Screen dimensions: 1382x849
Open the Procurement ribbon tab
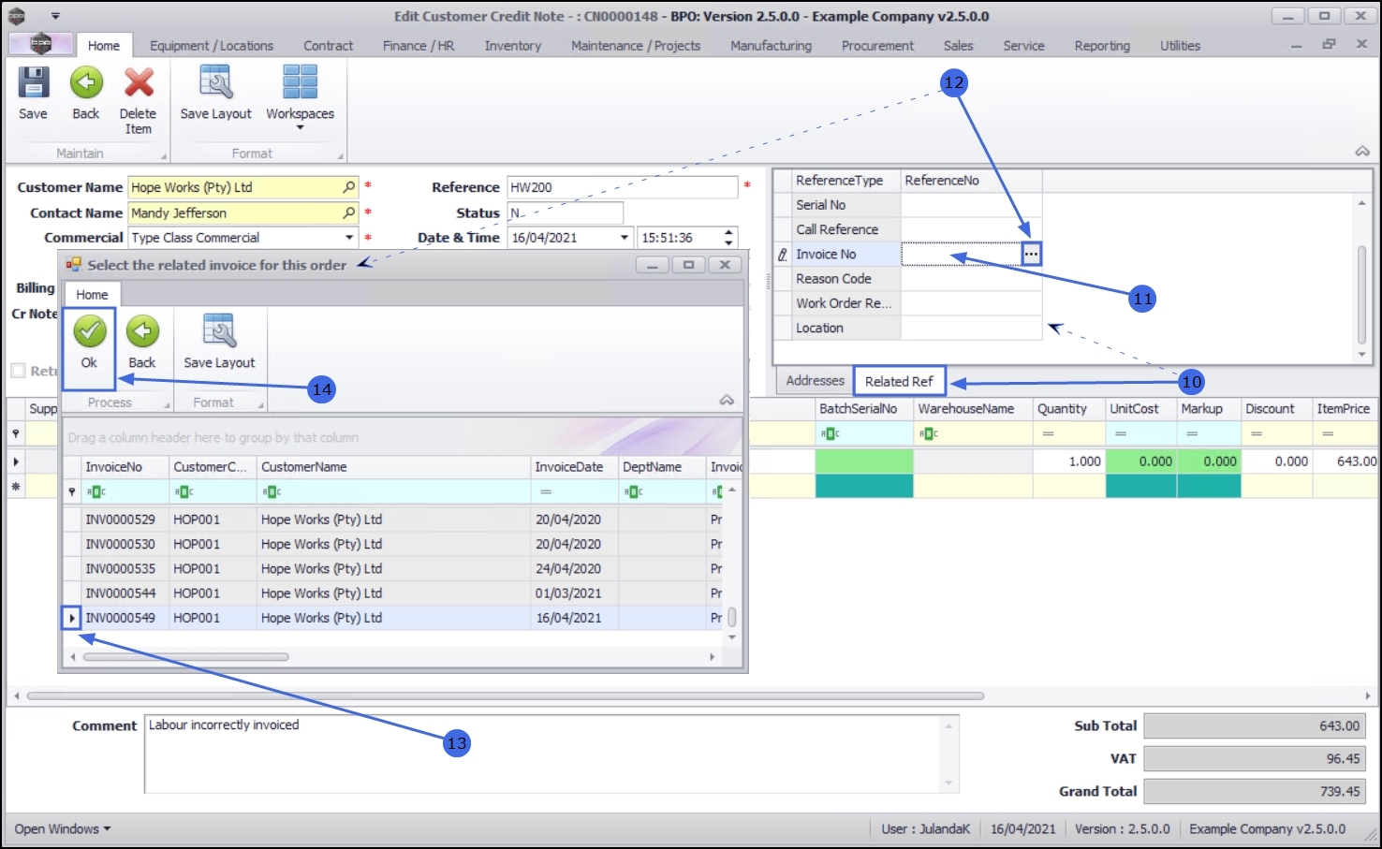[877, 46]
